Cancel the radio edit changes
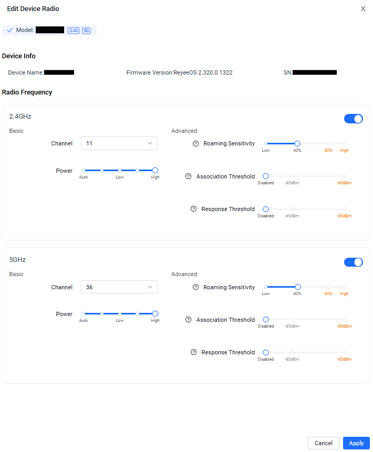Screen dimensions: 373x452 (x=323, y=443)
